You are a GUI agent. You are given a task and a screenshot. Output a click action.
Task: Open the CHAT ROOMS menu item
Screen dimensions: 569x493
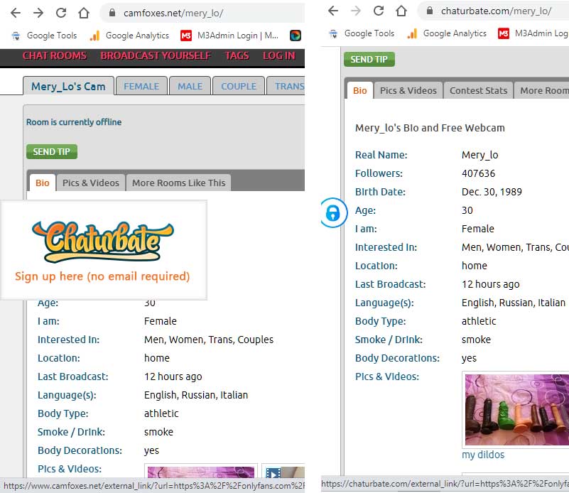click(55, 56)
